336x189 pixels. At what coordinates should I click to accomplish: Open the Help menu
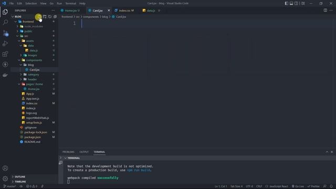(x=82, y=4)
